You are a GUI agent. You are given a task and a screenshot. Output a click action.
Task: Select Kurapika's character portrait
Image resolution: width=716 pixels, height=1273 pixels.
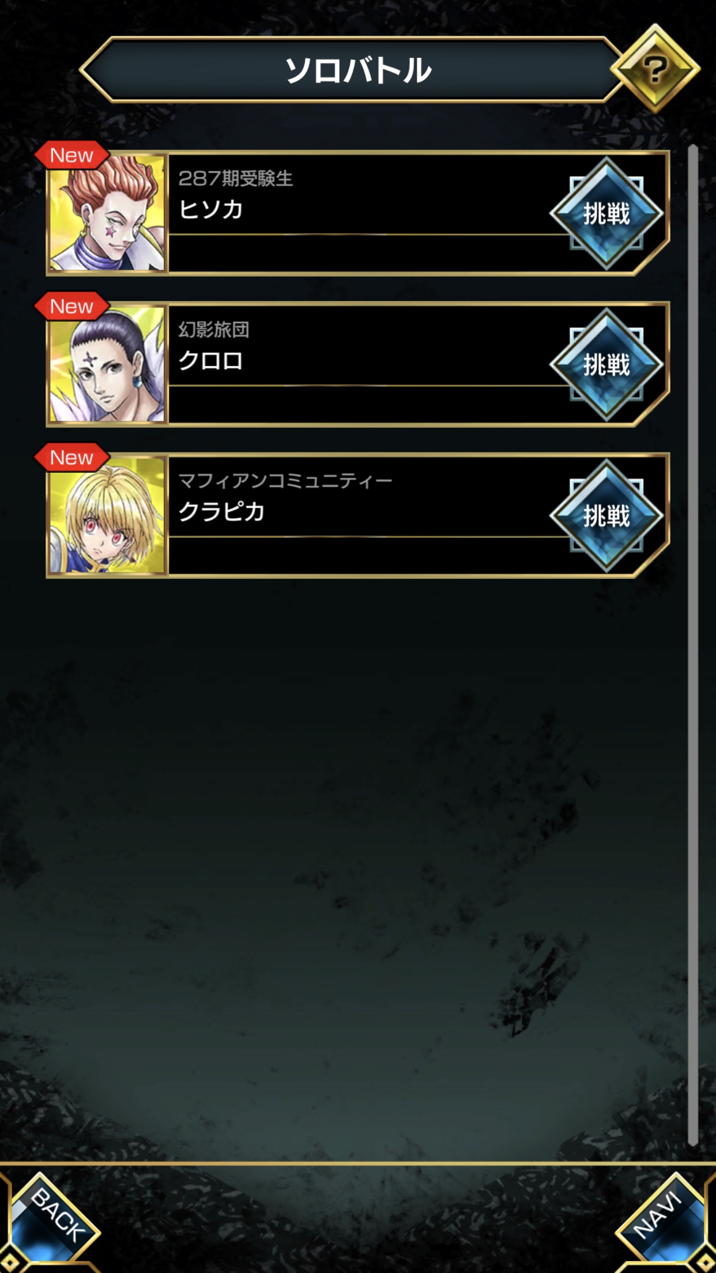[107, 515]
